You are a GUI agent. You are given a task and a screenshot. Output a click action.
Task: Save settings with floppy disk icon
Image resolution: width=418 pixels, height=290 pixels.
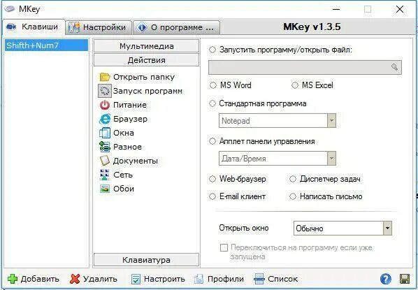coord(405,279)
